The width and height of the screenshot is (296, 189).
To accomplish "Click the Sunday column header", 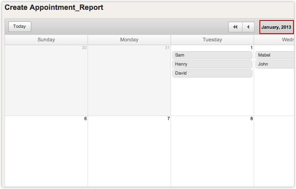I will [x=46, y=40].
